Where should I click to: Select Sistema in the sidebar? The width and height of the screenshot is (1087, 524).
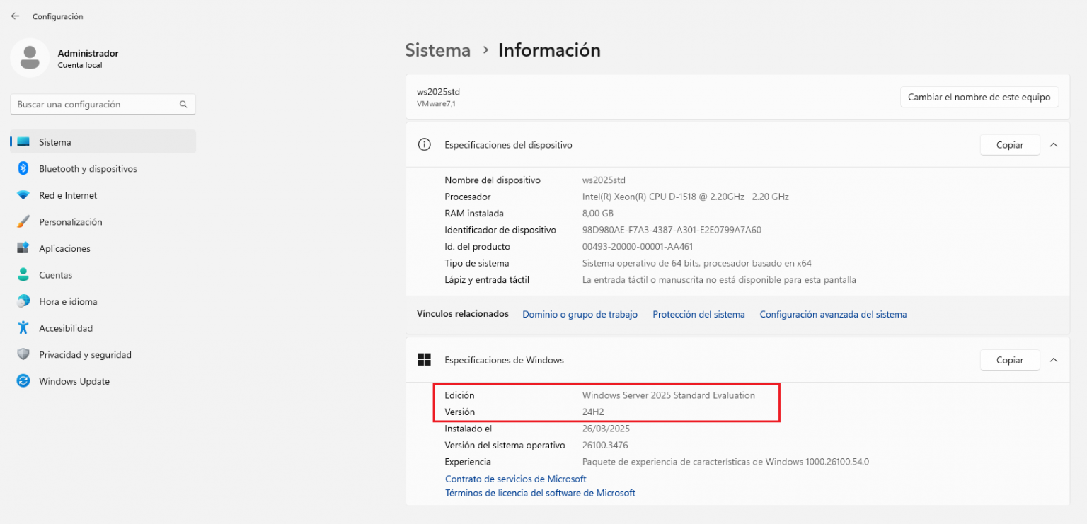click(x=103, y=142)
